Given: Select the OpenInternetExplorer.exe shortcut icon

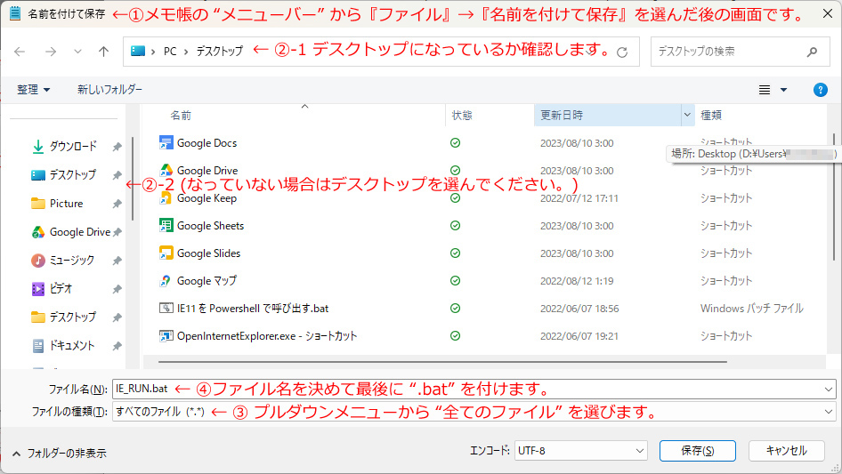Looking at the screenshot, I should point(166,336).
